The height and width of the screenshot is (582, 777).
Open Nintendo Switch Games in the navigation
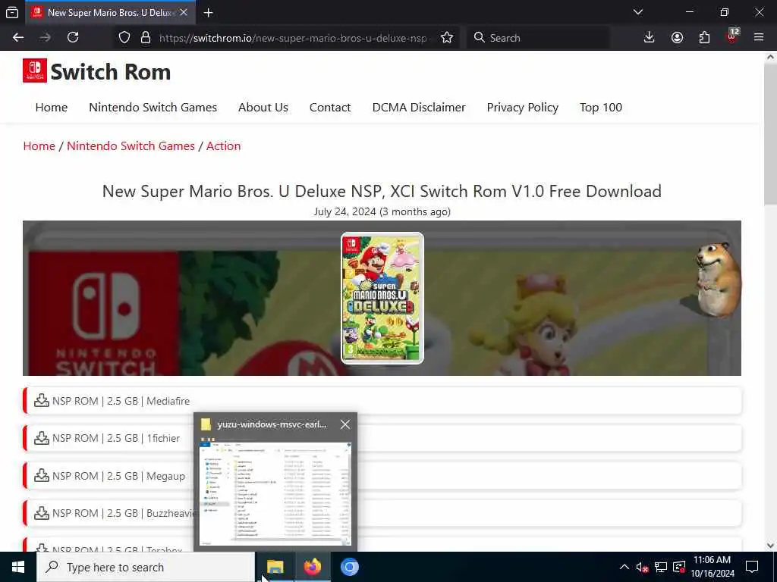tap(153, 108)
